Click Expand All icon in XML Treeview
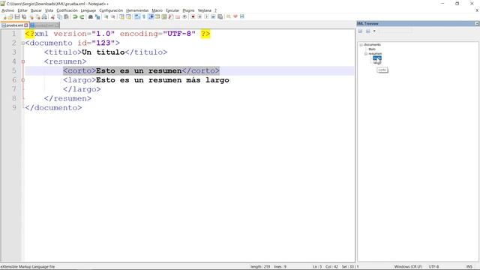The height and width of the screenshot is (270, 480). [x=367, y=31]
